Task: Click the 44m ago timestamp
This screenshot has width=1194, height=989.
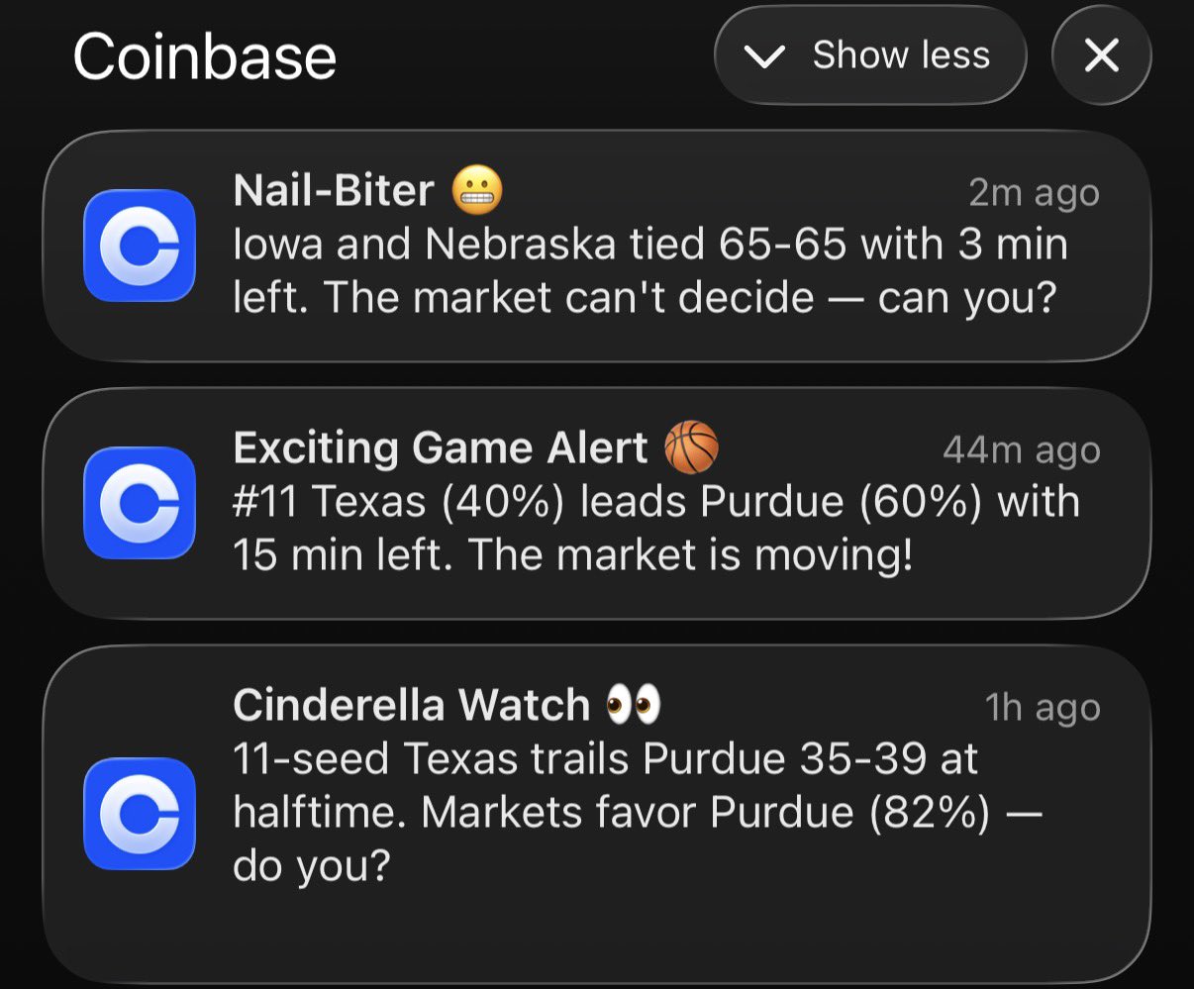Action: point(1021,450)
